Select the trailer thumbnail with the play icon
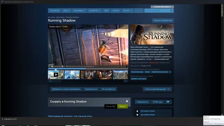 click(x=56, y=75)
